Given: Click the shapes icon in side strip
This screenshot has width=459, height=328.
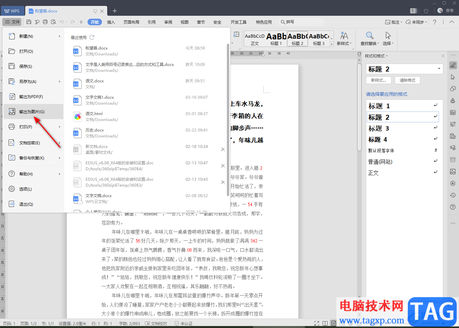Looking at the screenshot, I should pos(453,89).
